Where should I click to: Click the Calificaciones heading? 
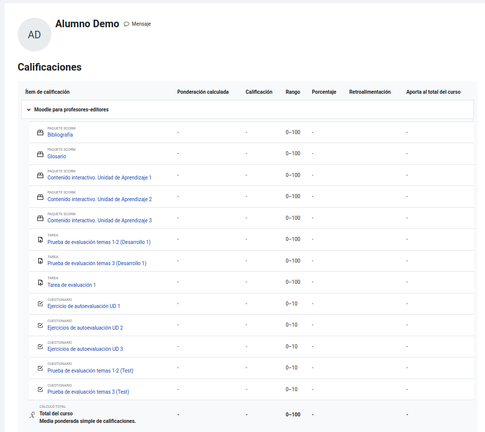pos(49,67)
